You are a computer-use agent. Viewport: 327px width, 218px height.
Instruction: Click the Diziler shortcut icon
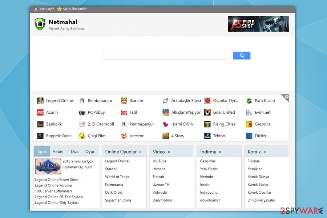tap(249, 136)
